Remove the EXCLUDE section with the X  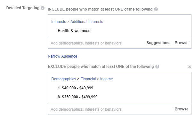coord(190,67)
